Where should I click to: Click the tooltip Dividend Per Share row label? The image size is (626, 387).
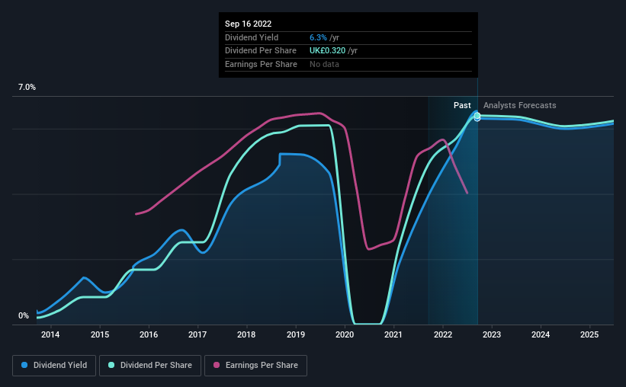click(261, 51)
